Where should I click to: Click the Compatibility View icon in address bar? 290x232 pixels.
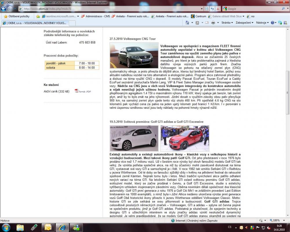tap(207, 9)
